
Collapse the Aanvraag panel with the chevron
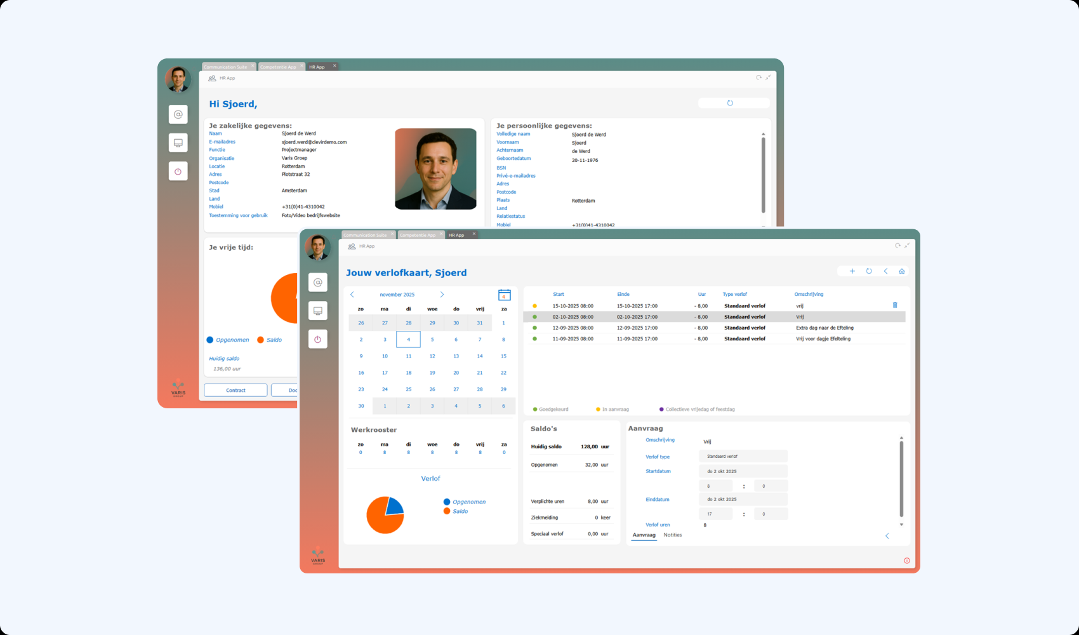(887, 536)
